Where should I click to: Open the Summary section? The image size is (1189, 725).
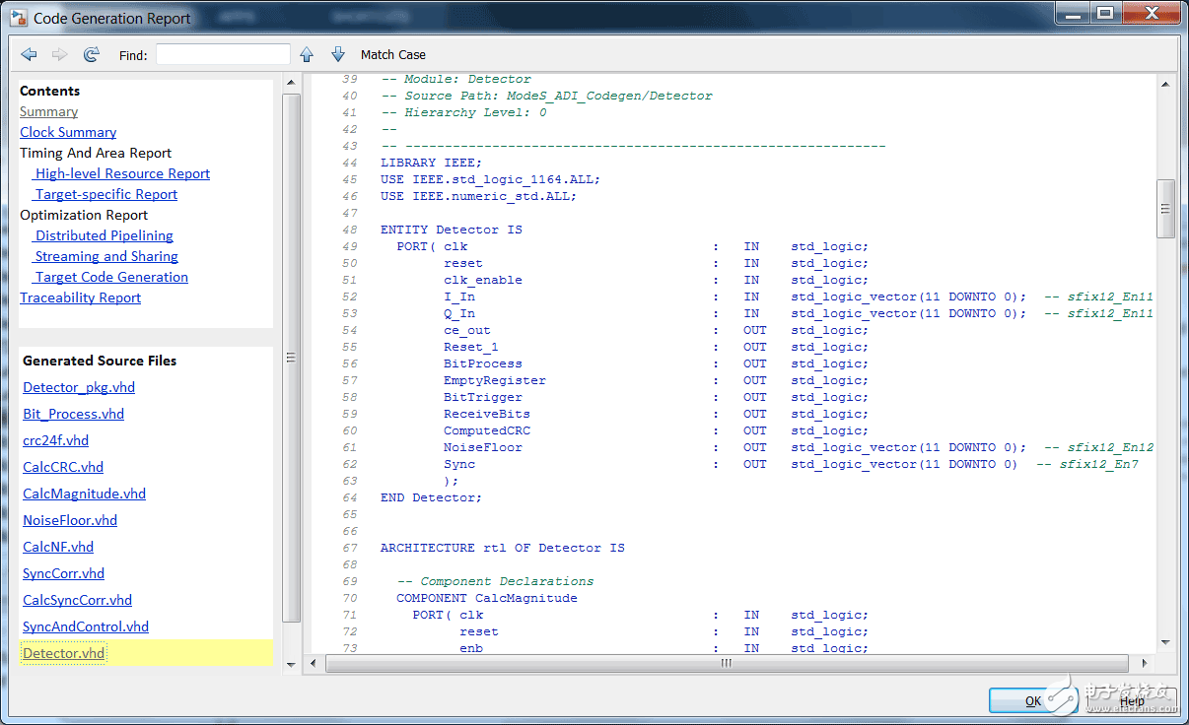pos(48,111)
